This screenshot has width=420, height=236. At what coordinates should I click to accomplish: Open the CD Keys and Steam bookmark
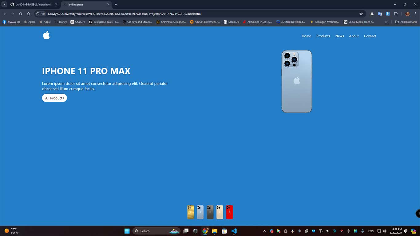tap(137, 22)
